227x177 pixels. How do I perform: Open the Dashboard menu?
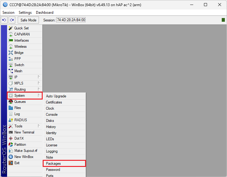(45, 13)
